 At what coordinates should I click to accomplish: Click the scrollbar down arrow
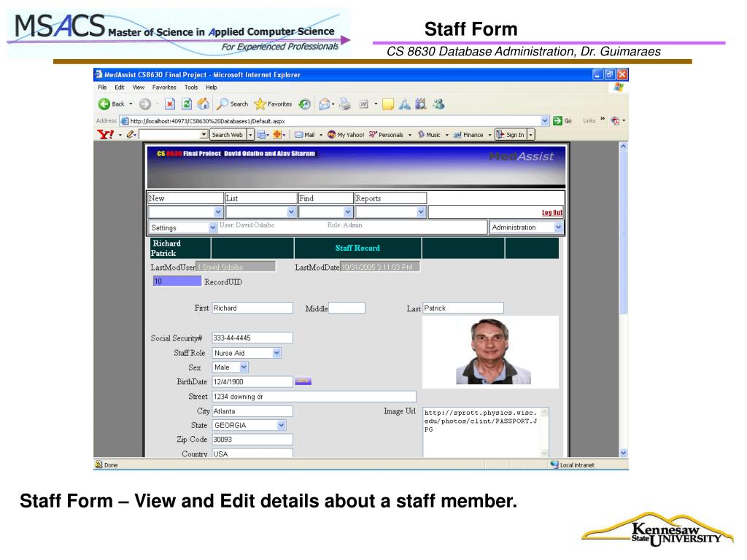pos(623,453)
